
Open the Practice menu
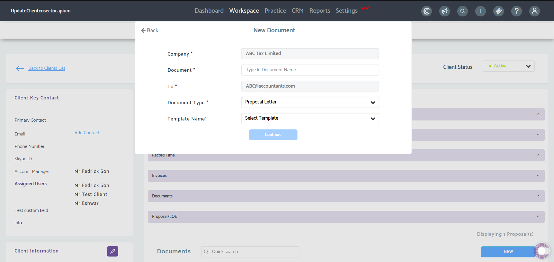point(275,11)
